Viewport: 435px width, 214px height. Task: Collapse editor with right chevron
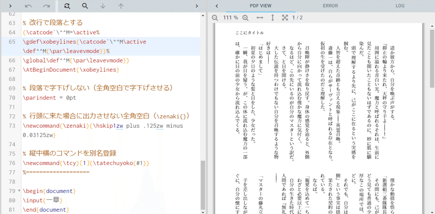[196, 6]
